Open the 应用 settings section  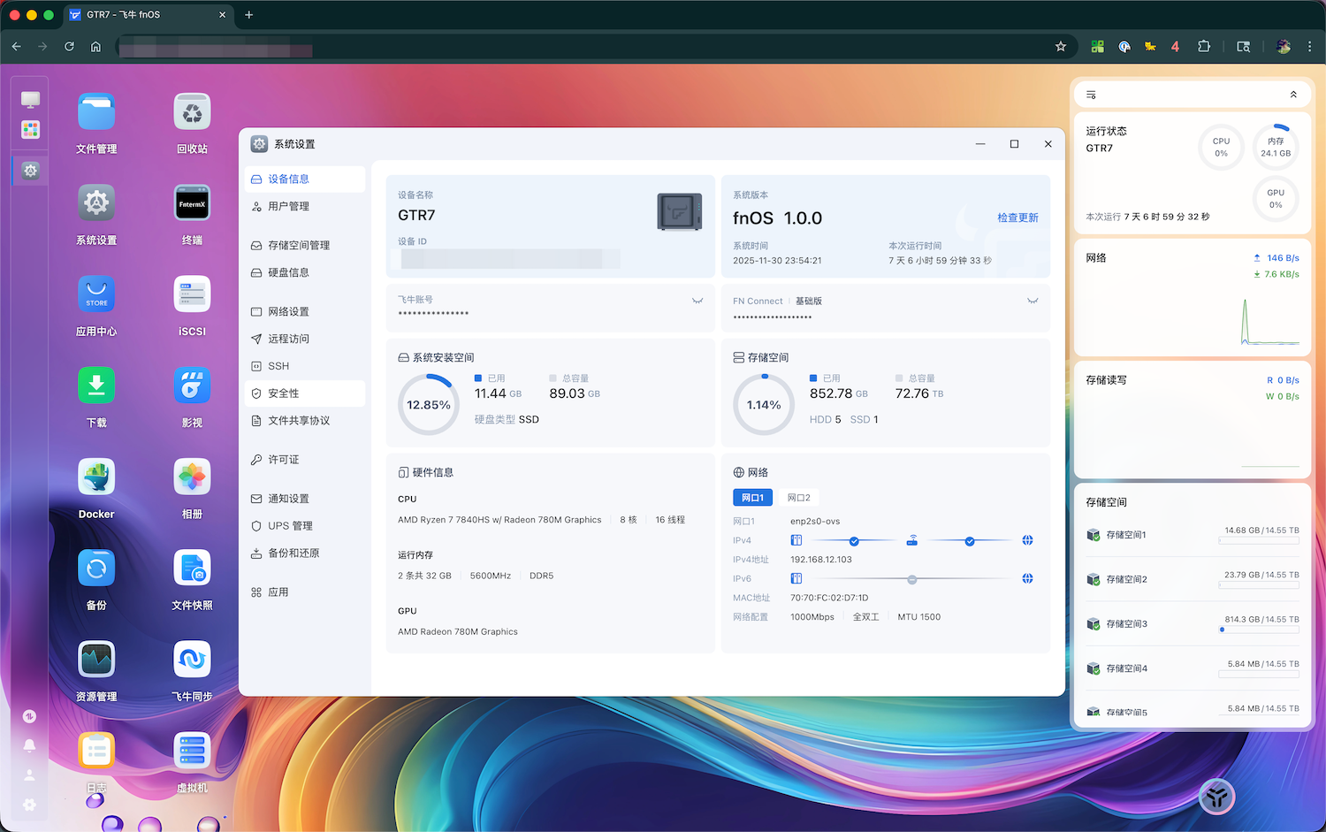pos(305,592)
